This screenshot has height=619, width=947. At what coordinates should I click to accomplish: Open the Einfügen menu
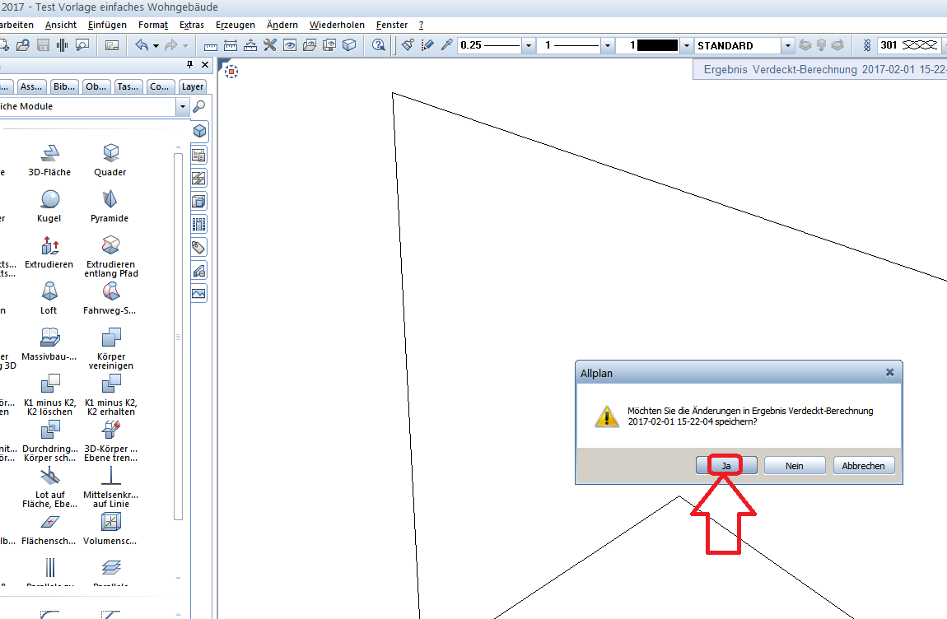coord(107,25)
